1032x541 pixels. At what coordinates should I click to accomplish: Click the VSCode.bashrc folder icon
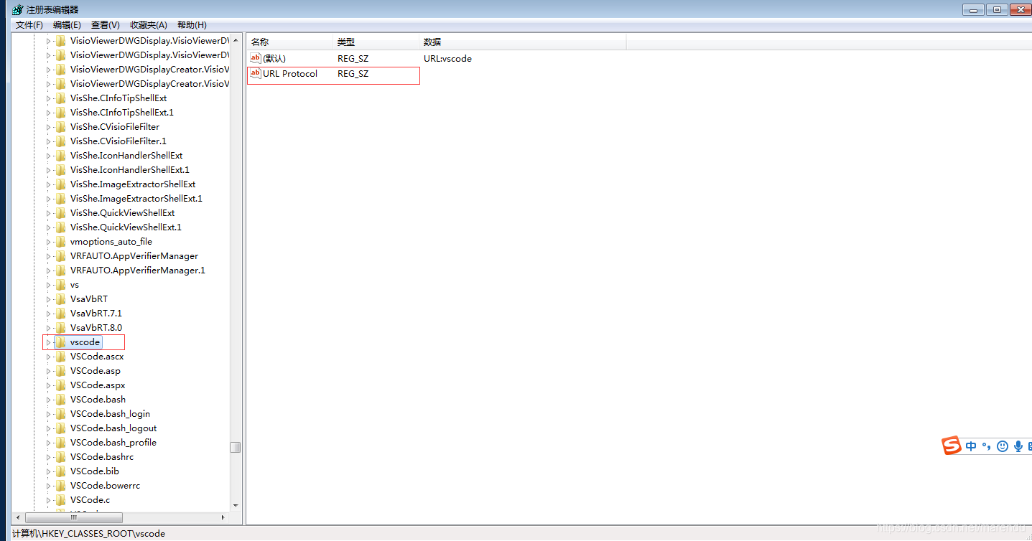61,457
